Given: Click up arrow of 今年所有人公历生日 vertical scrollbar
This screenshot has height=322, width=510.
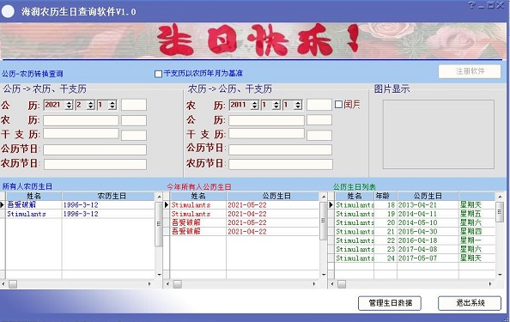Looking at the screenshot, I should (x=324, y=197).
